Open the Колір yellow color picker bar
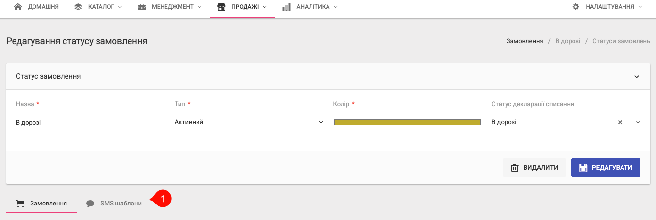This screenshot has height=220, width=656. coord(407,122)
